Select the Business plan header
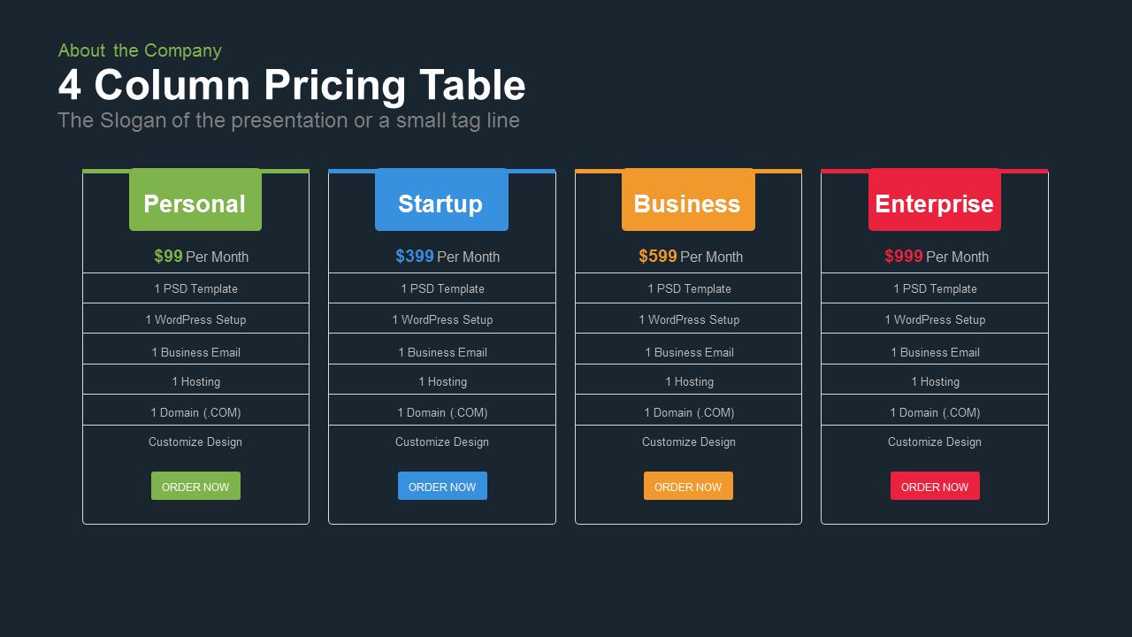The height and width of the screenshot is (637, 1132). pyautogui.click(x=688, y=200)
